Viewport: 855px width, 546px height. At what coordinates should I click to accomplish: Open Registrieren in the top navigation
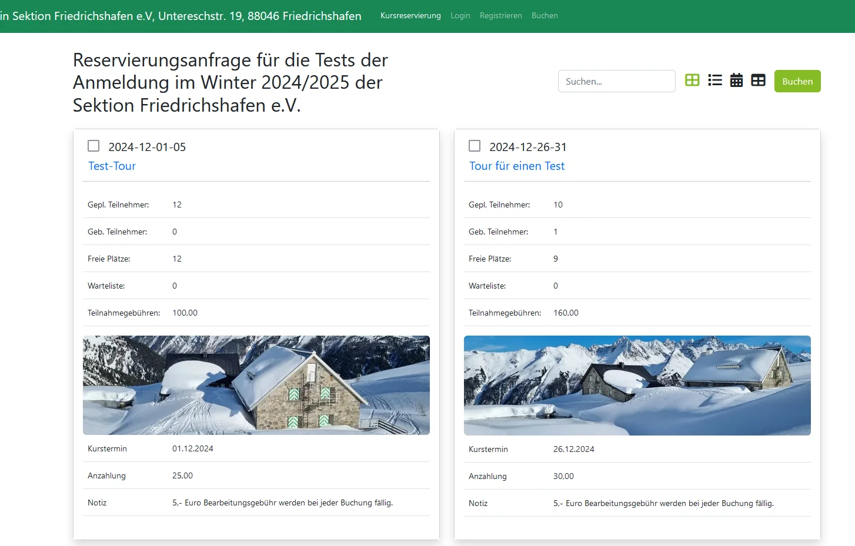pyautogui.click(x=500, y=16)
